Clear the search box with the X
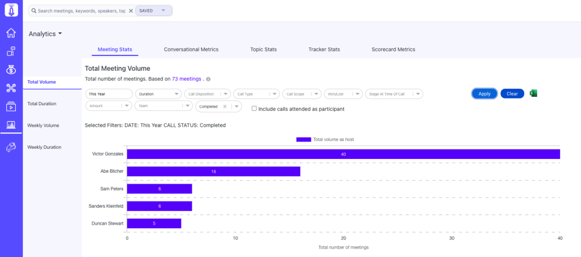The width and height of the screenshot is (581, 257). pyautogui.click(x=130, y=11)
